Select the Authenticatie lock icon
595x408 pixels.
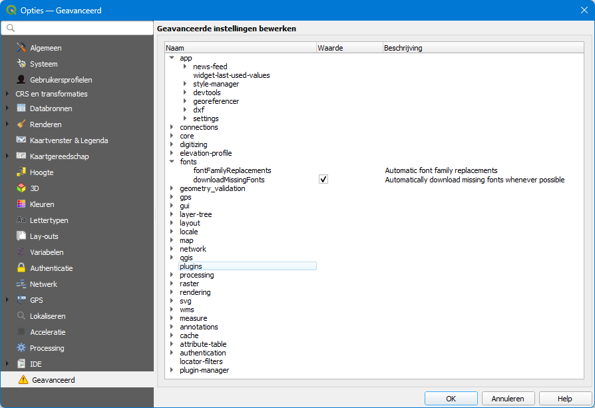(21, 268)
